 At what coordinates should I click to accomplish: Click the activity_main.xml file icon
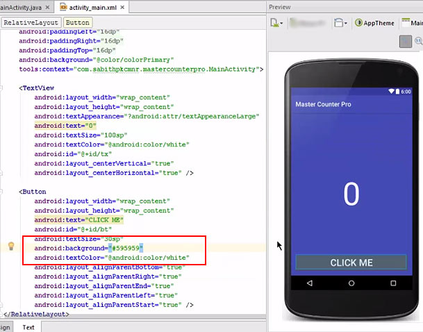click(64, 6)
